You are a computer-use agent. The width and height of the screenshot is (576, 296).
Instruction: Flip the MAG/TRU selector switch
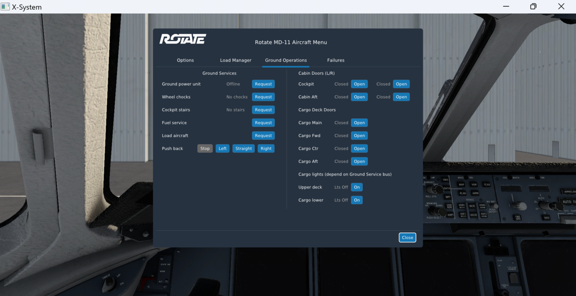[466, 178]
